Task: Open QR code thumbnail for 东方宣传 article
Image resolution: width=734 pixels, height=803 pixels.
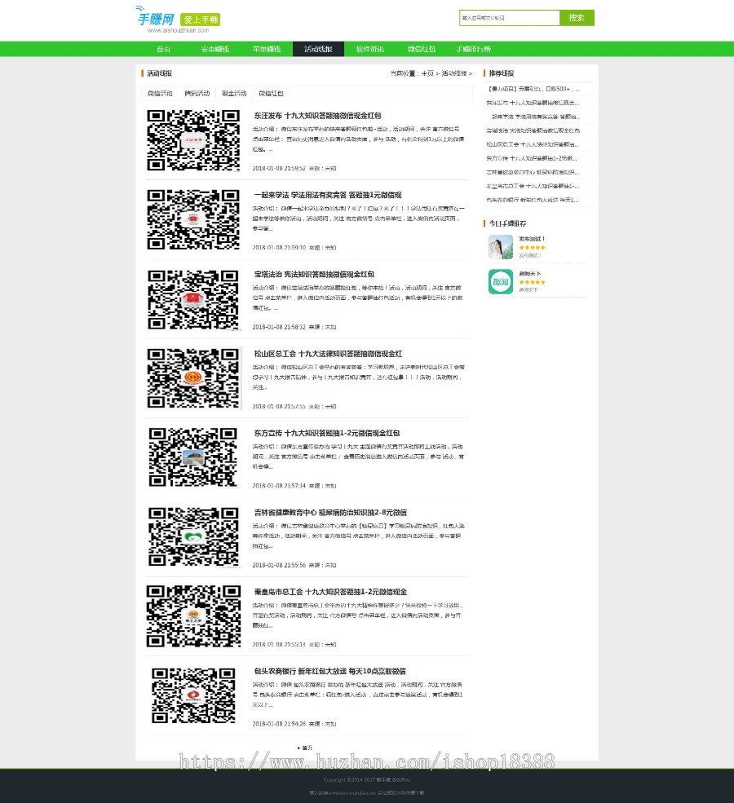Action: pos(193,457)
